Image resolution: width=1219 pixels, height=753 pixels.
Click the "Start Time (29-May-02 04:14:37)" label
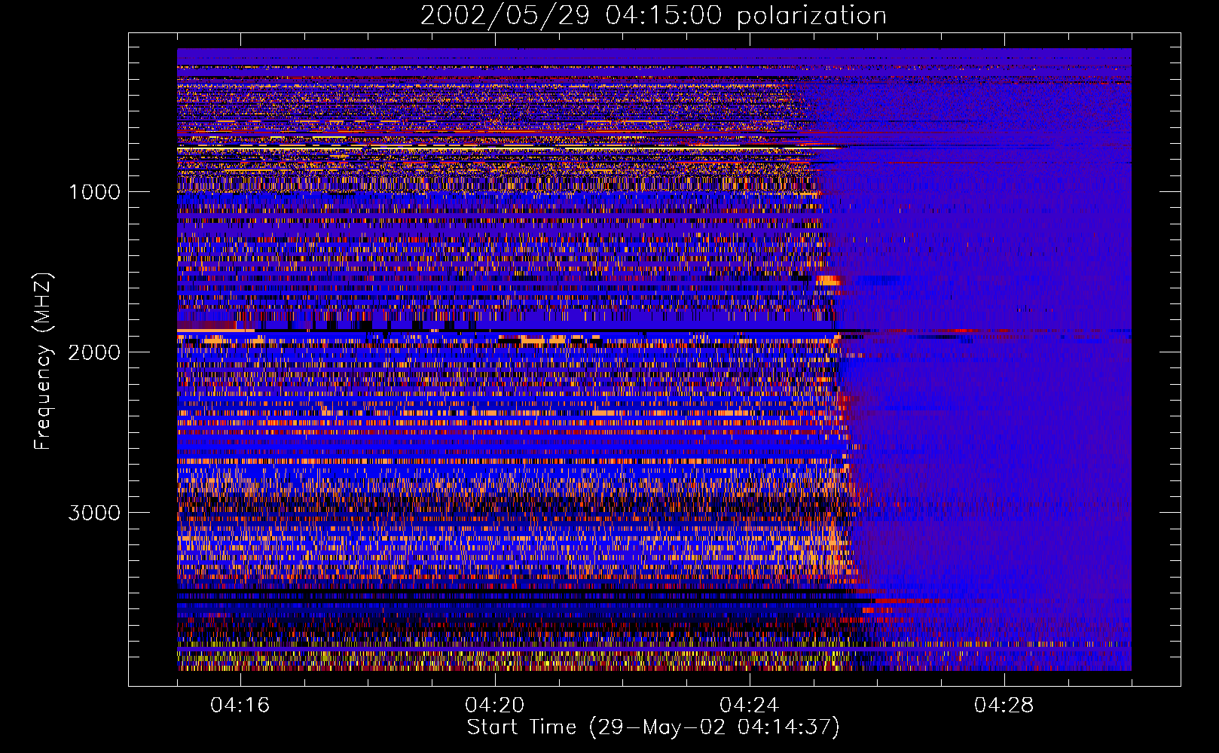[653, 727]
